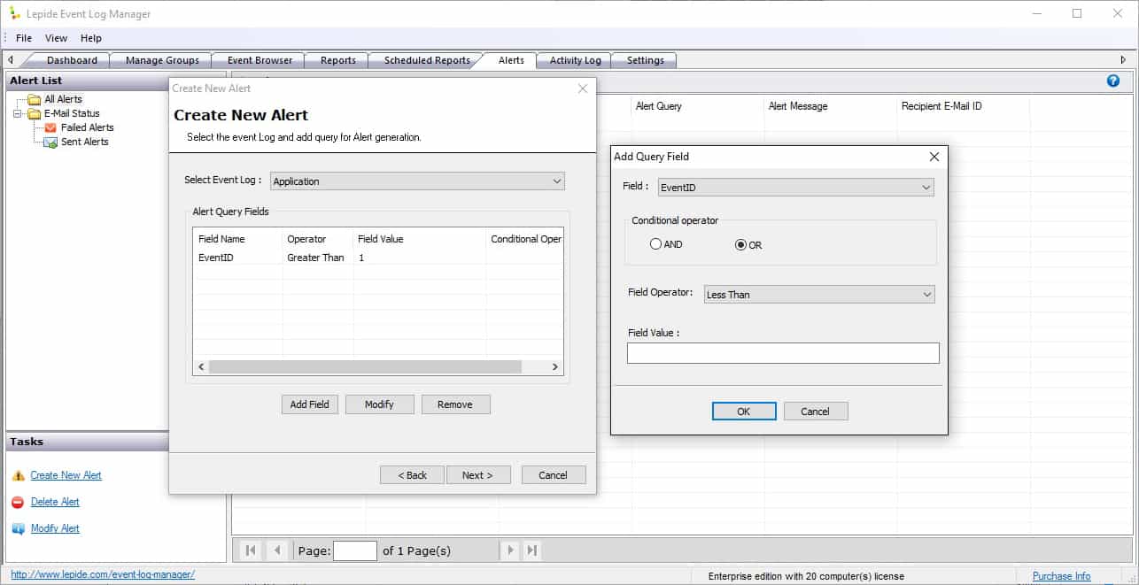This screenshot has height=585, width=1139.
Task: Click the Alert Message column header
Action: (831, 106)
